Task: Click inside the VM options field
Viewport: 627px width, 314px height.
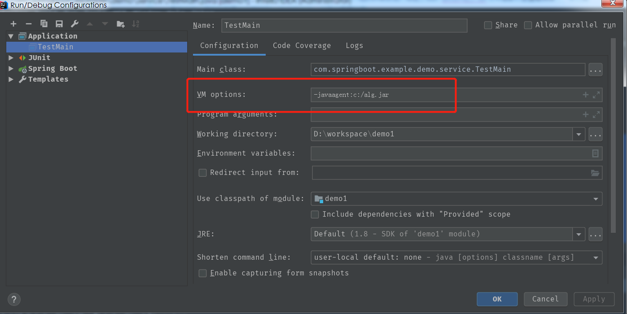Action: [x=404, y=95]
